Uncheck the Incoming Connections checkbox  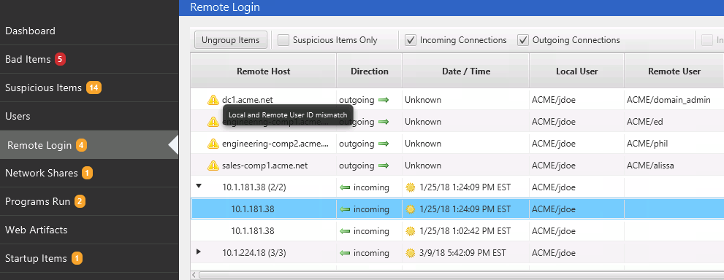pyautogui.click(x=411, y=40)
